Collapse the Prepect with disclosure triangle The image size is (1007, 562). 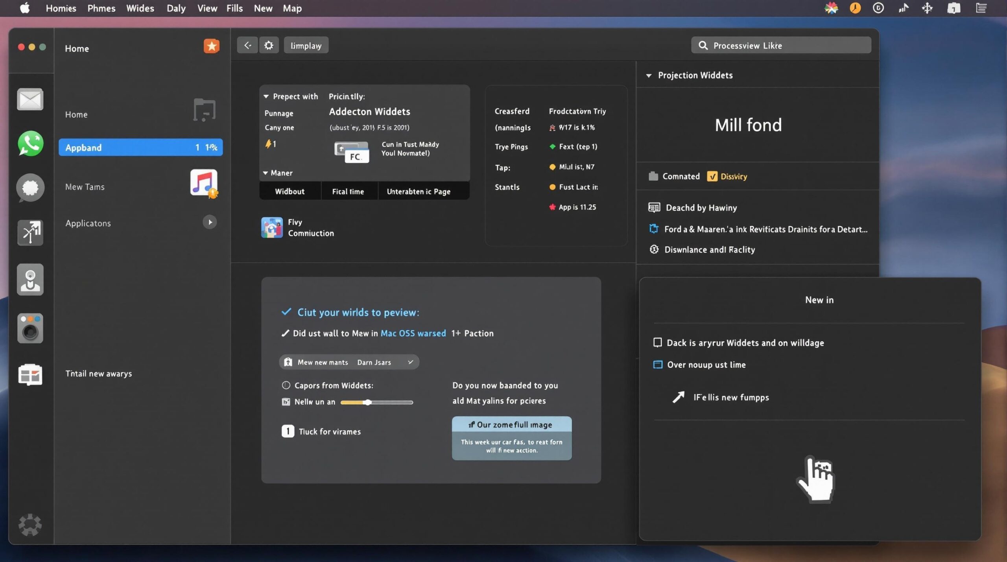266,96
